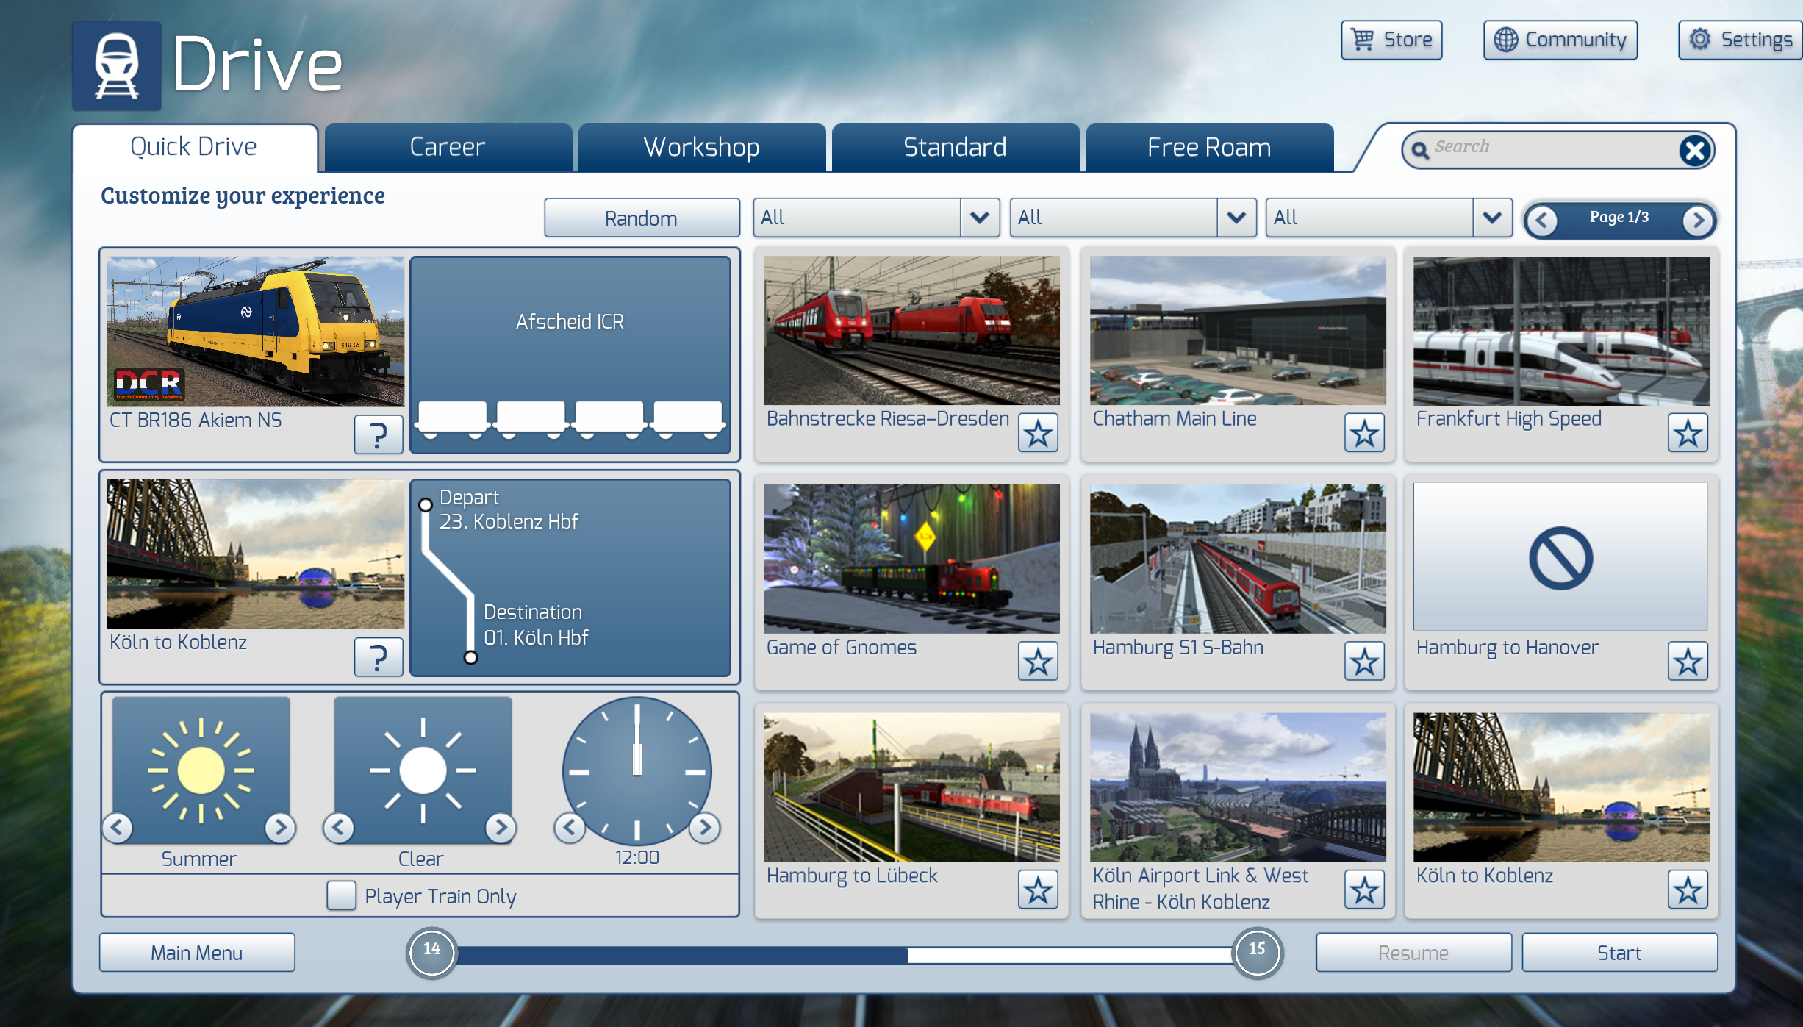Select Hamburg S1 S-Bahn thumbnail
Image resolution: width=1803 pixels, height=1027 pixels.
pyautogui.click(x=1238, y=559)
